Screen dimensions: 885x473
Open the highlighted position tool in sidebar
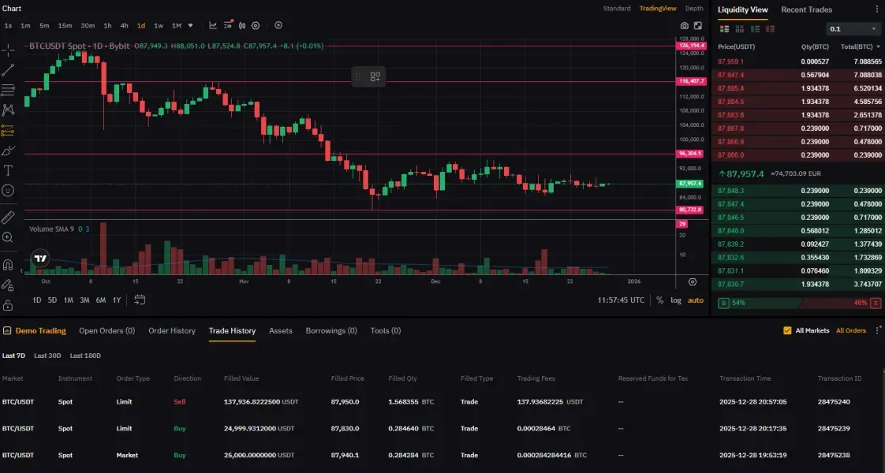(8, 131)
